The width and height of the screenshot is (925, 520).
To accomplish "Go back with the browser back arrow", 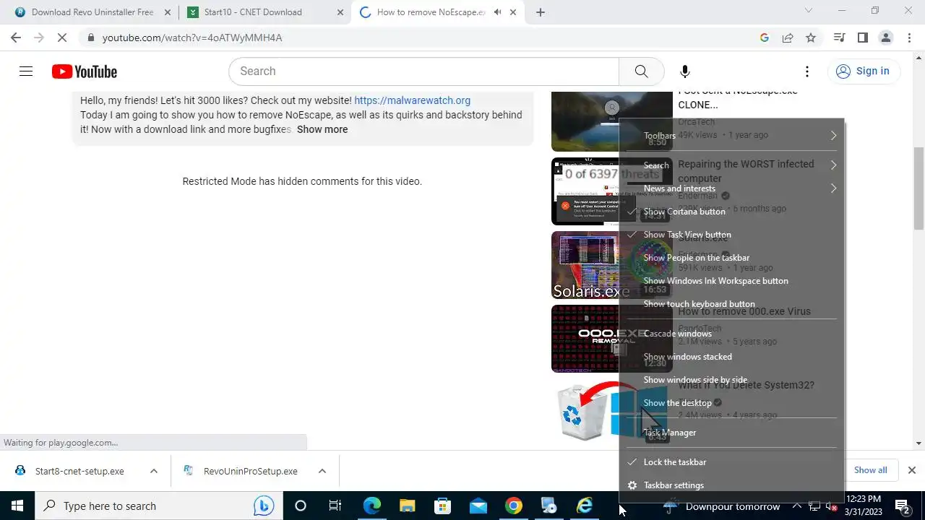I will (16, 38).
